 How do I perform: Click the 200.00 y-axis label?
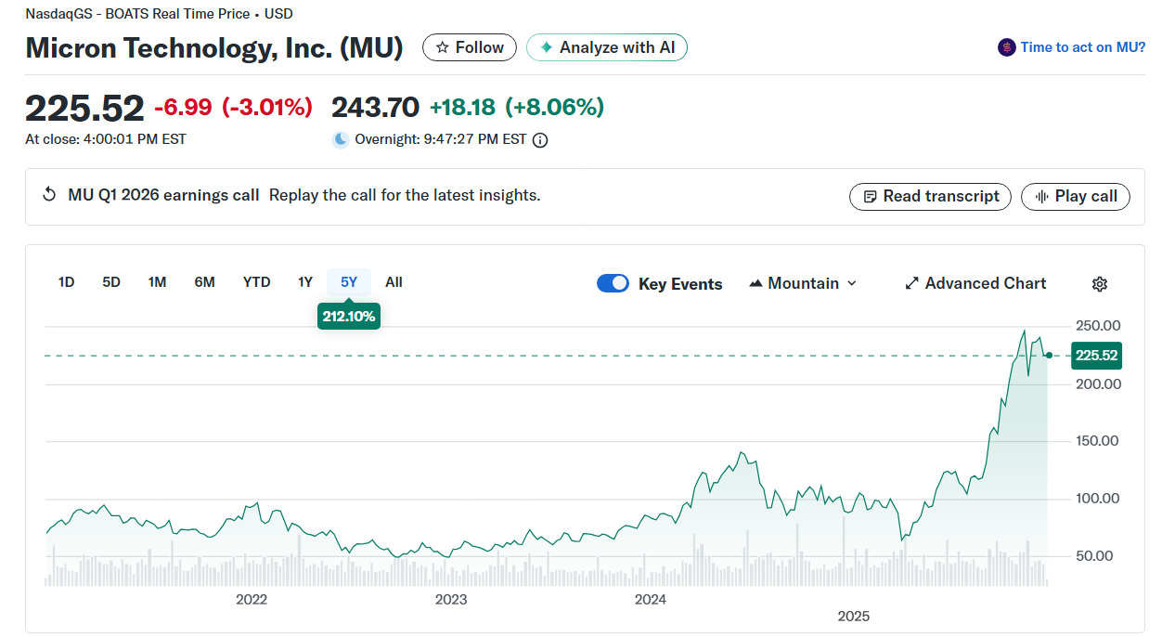1098,383
